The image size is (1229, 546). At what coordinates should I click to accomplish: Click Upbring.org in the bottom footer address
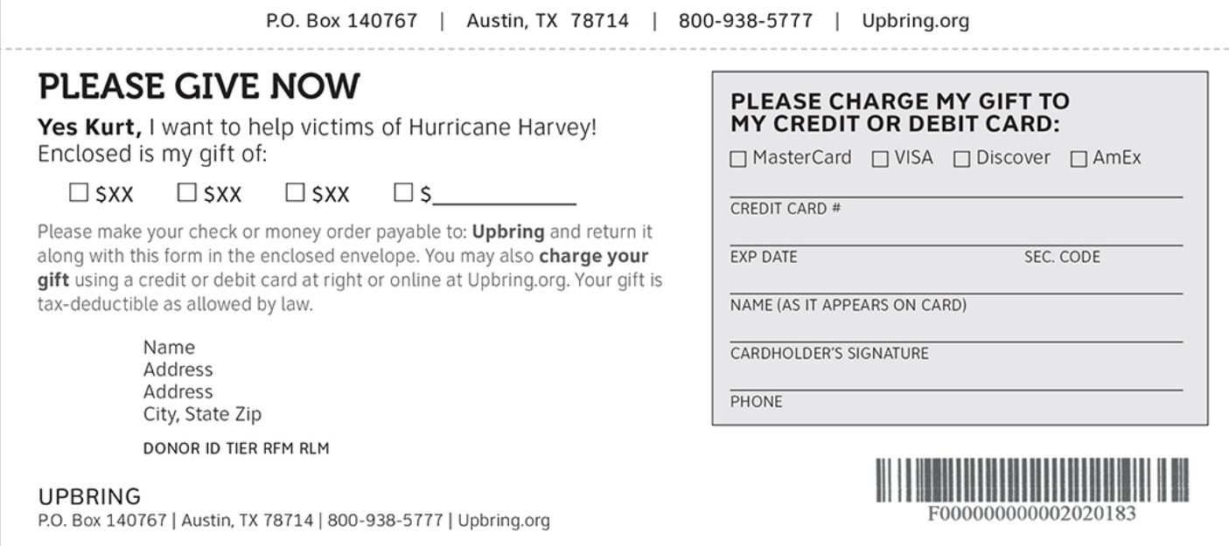tap(504, 522)
